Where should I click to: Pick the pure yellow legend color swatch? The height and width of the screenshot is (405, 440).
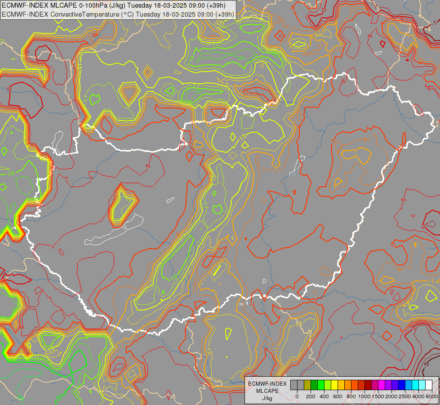pos(334,385)
